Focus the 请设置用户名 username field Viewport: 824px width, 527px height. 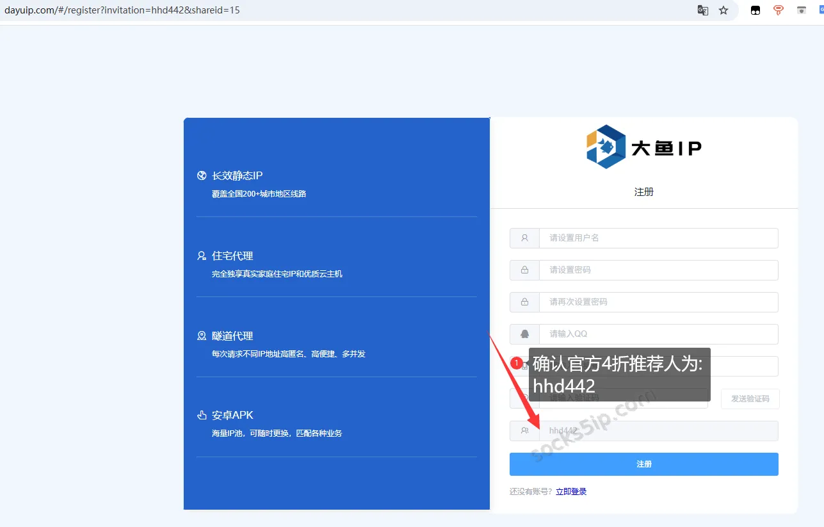point(659,238)
